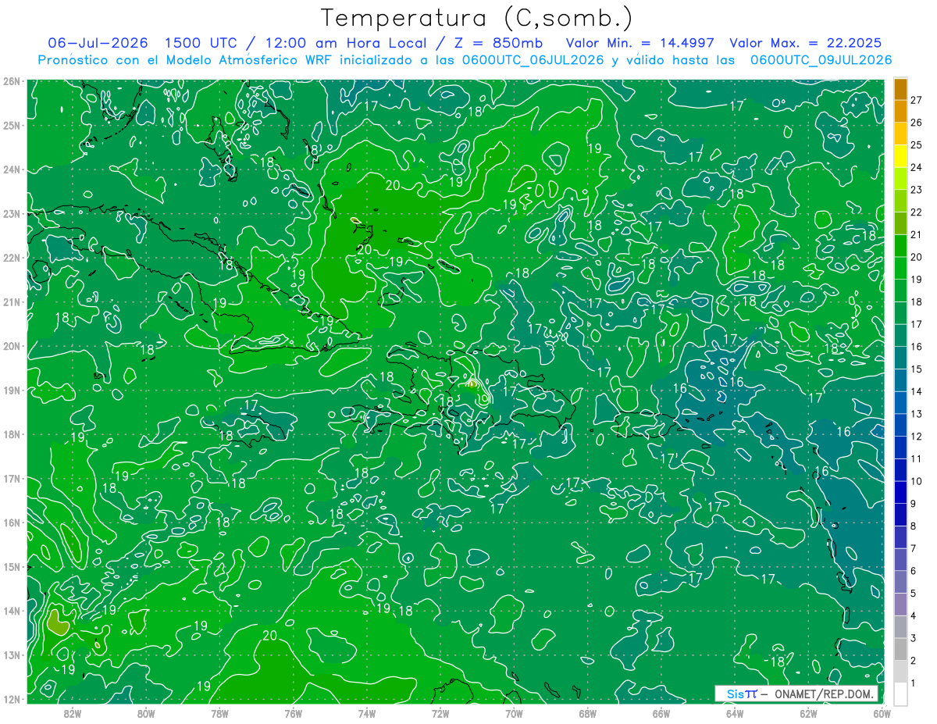Click the "16N" latitude axis label
Viewport: 937px width, 724px height.
12,522
